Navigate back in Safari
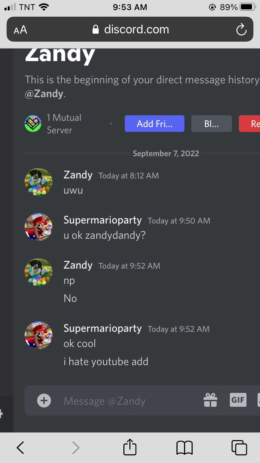260x463 pixels. tap(20, 447)
